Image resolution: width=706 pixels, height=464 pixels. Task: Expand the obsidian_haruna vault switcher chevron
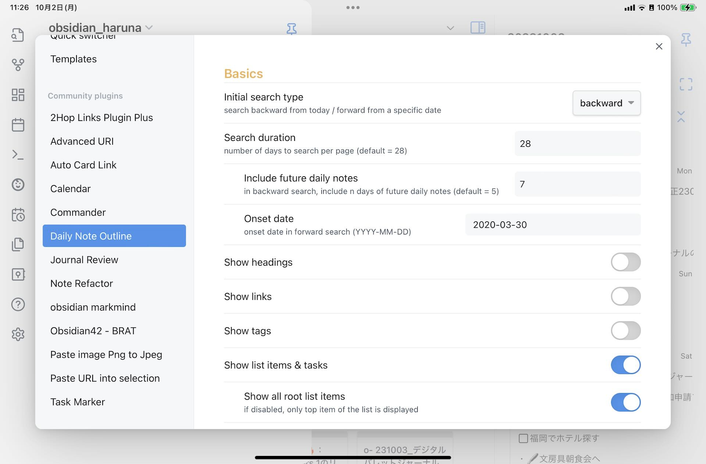(149, 28)
